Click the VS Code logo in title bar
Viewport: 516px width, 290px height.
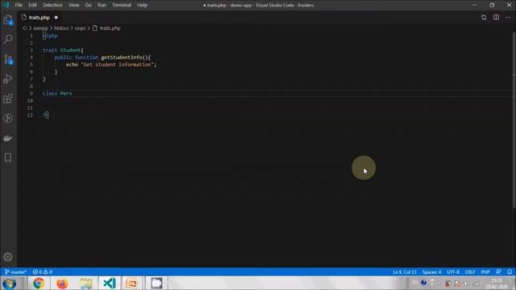(6, 5)
